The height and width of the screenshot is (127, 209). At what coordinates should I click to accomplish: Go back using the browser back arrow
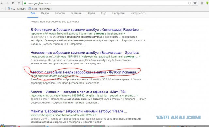(2, 3)
